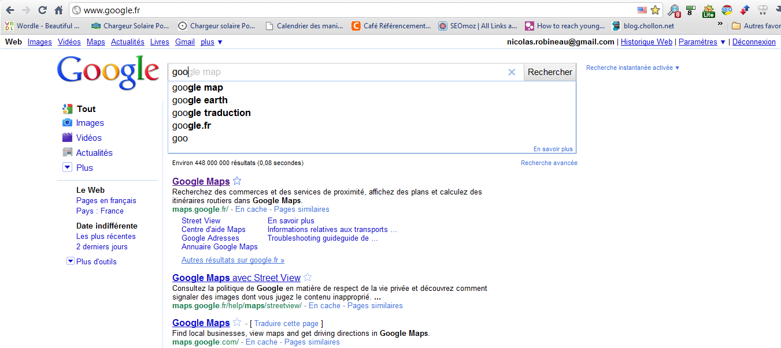
Task: Open the Google Maps avec Street View result
Action: point(236,278)
